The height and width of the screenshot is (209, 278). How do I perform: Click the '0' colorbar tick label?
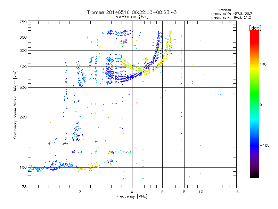point(261,105)
